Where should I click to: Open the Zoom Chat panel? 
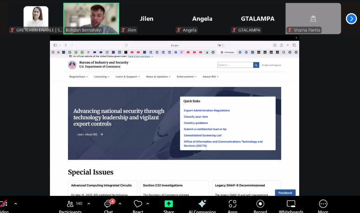[x=108, y=207]
